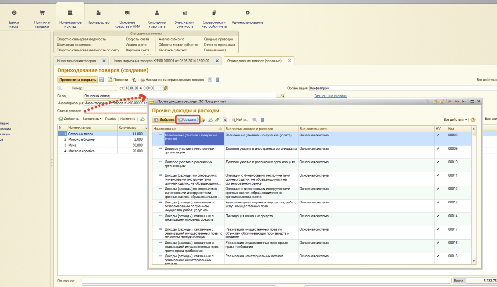Click the Подбор button
The width and height of the screenshot is (497, 287).
[111, 119]
